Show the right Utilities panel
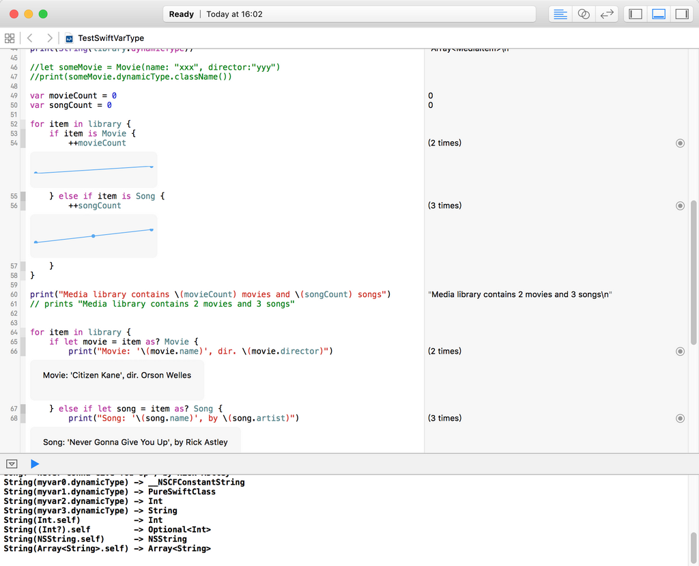 [681, 14]
